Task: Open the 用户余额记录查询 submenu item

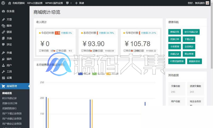Action: 12,119
